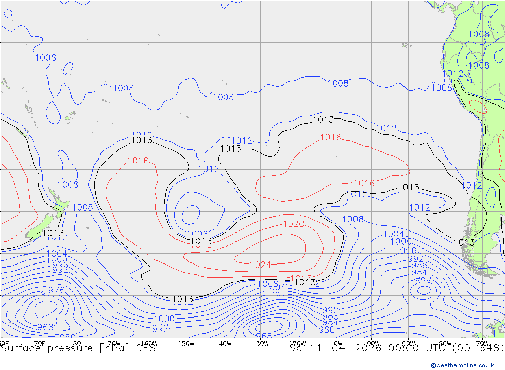Click the 90W longitude axis label
505x370 pixels.
coord(409,344)
